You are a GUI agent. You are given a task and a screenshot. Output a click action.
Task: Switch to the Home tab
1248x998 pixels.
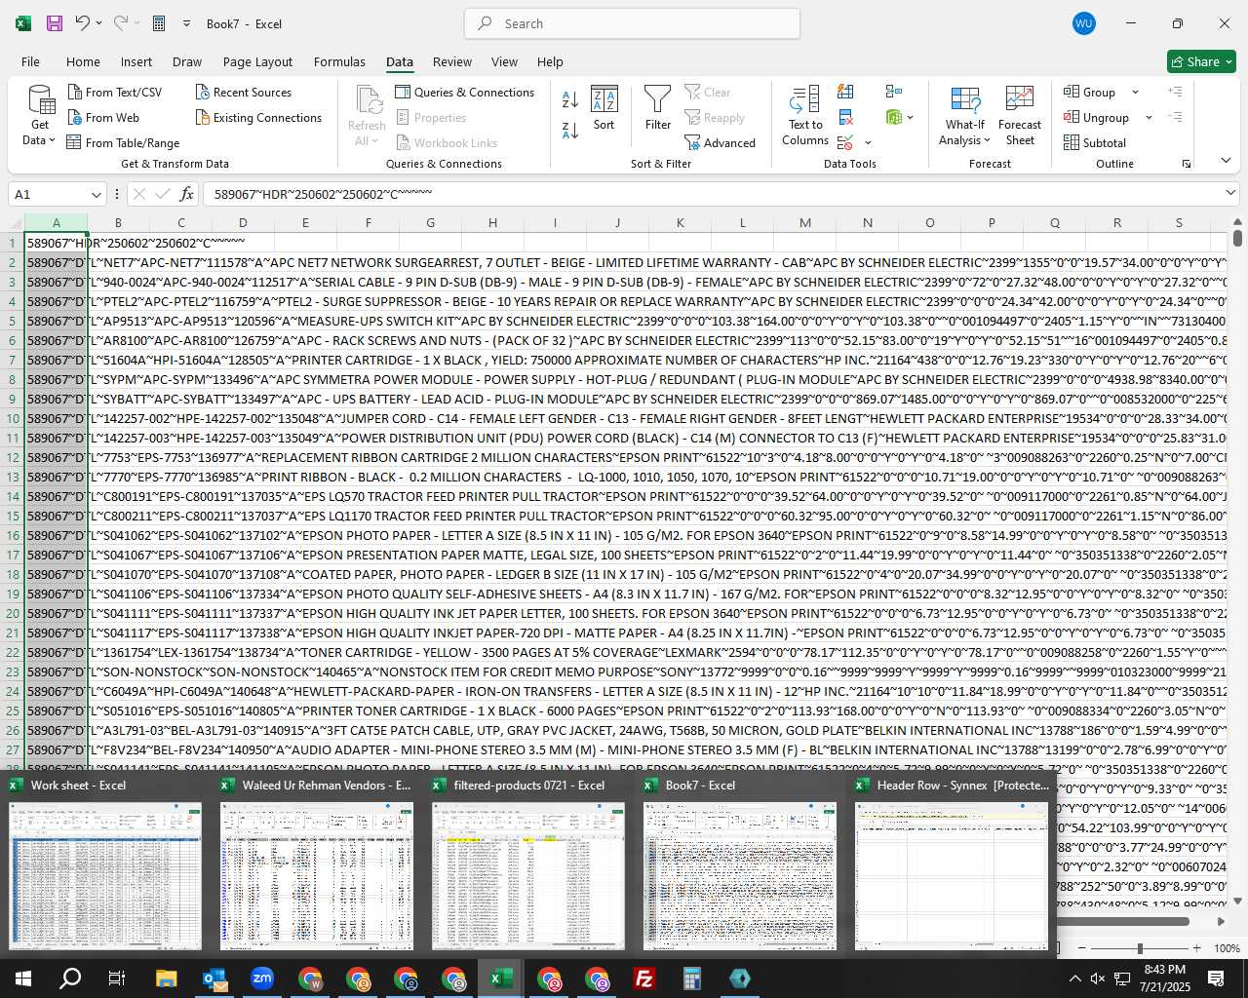coord(83,61)
